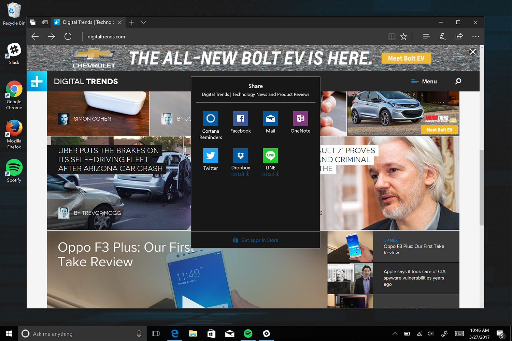Open File Explorer from taskbar
The image size is (512, 341).
click(193, 333)
